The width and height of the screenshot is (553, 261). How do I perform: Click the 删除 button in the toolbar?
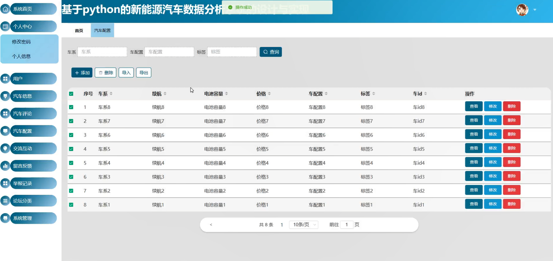[106, 73]
